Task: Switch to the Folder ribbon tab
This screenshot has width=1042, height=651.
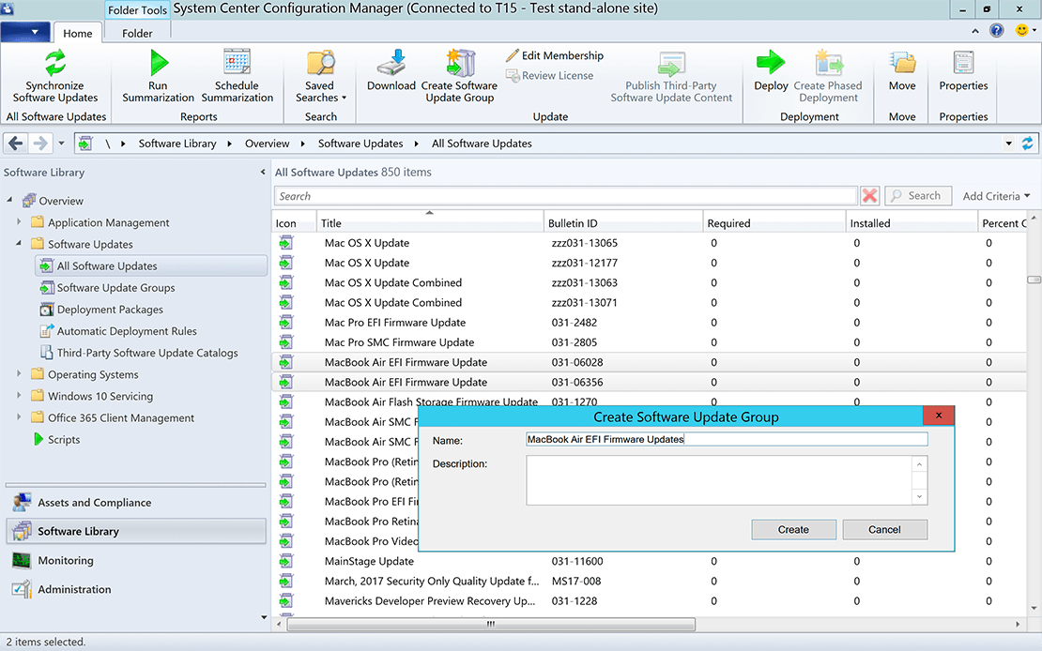Action: pos(137,33)
